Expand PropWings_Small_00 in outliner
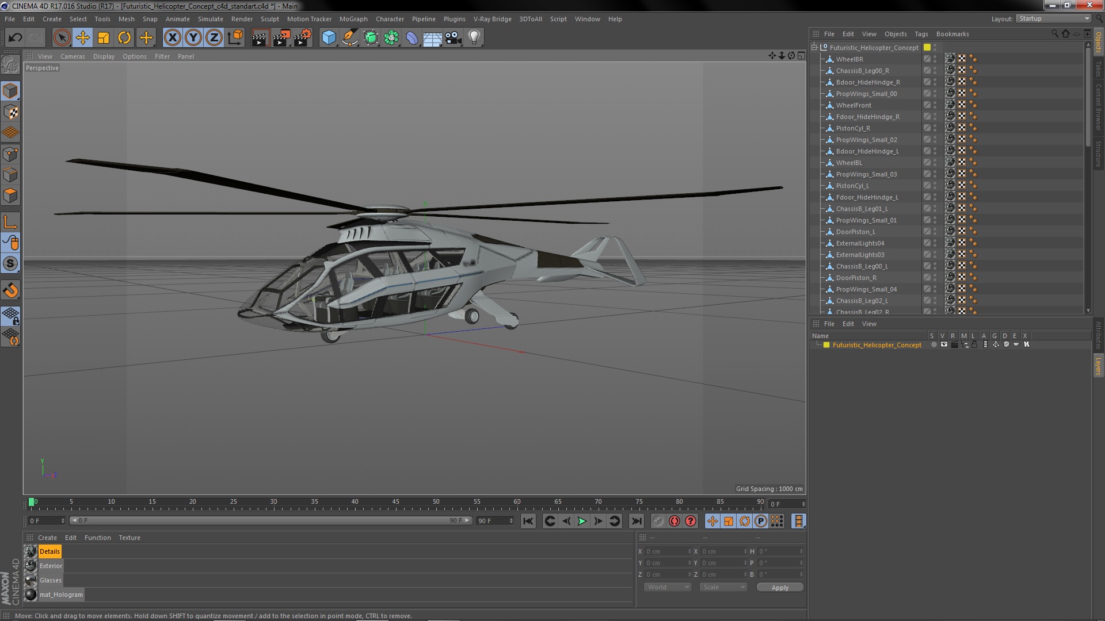Viewport: 1105px width, 621px height. point(822,93)
